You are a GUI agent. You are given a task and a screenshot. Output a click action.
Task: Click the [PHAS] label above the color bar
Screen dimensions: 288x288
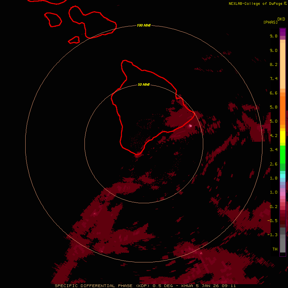point(270,22)
